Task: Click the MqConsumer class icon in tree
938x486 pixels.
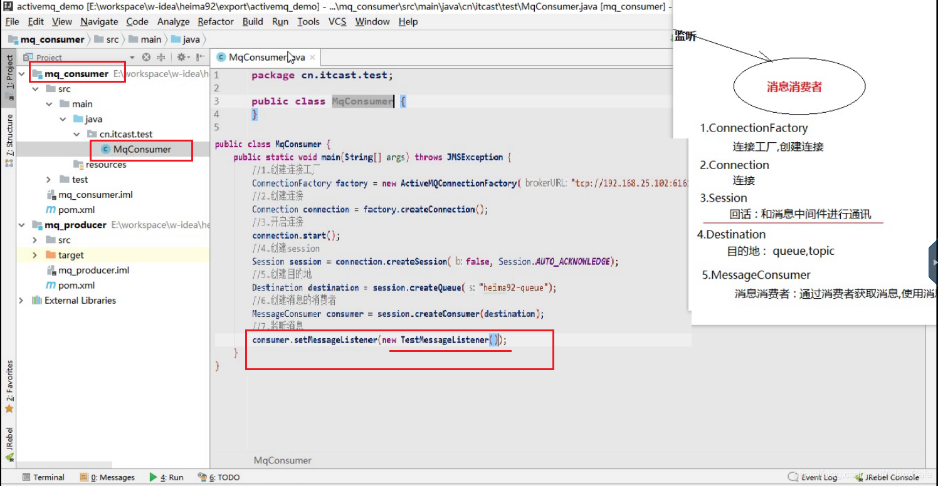Action: coord(105,149)
